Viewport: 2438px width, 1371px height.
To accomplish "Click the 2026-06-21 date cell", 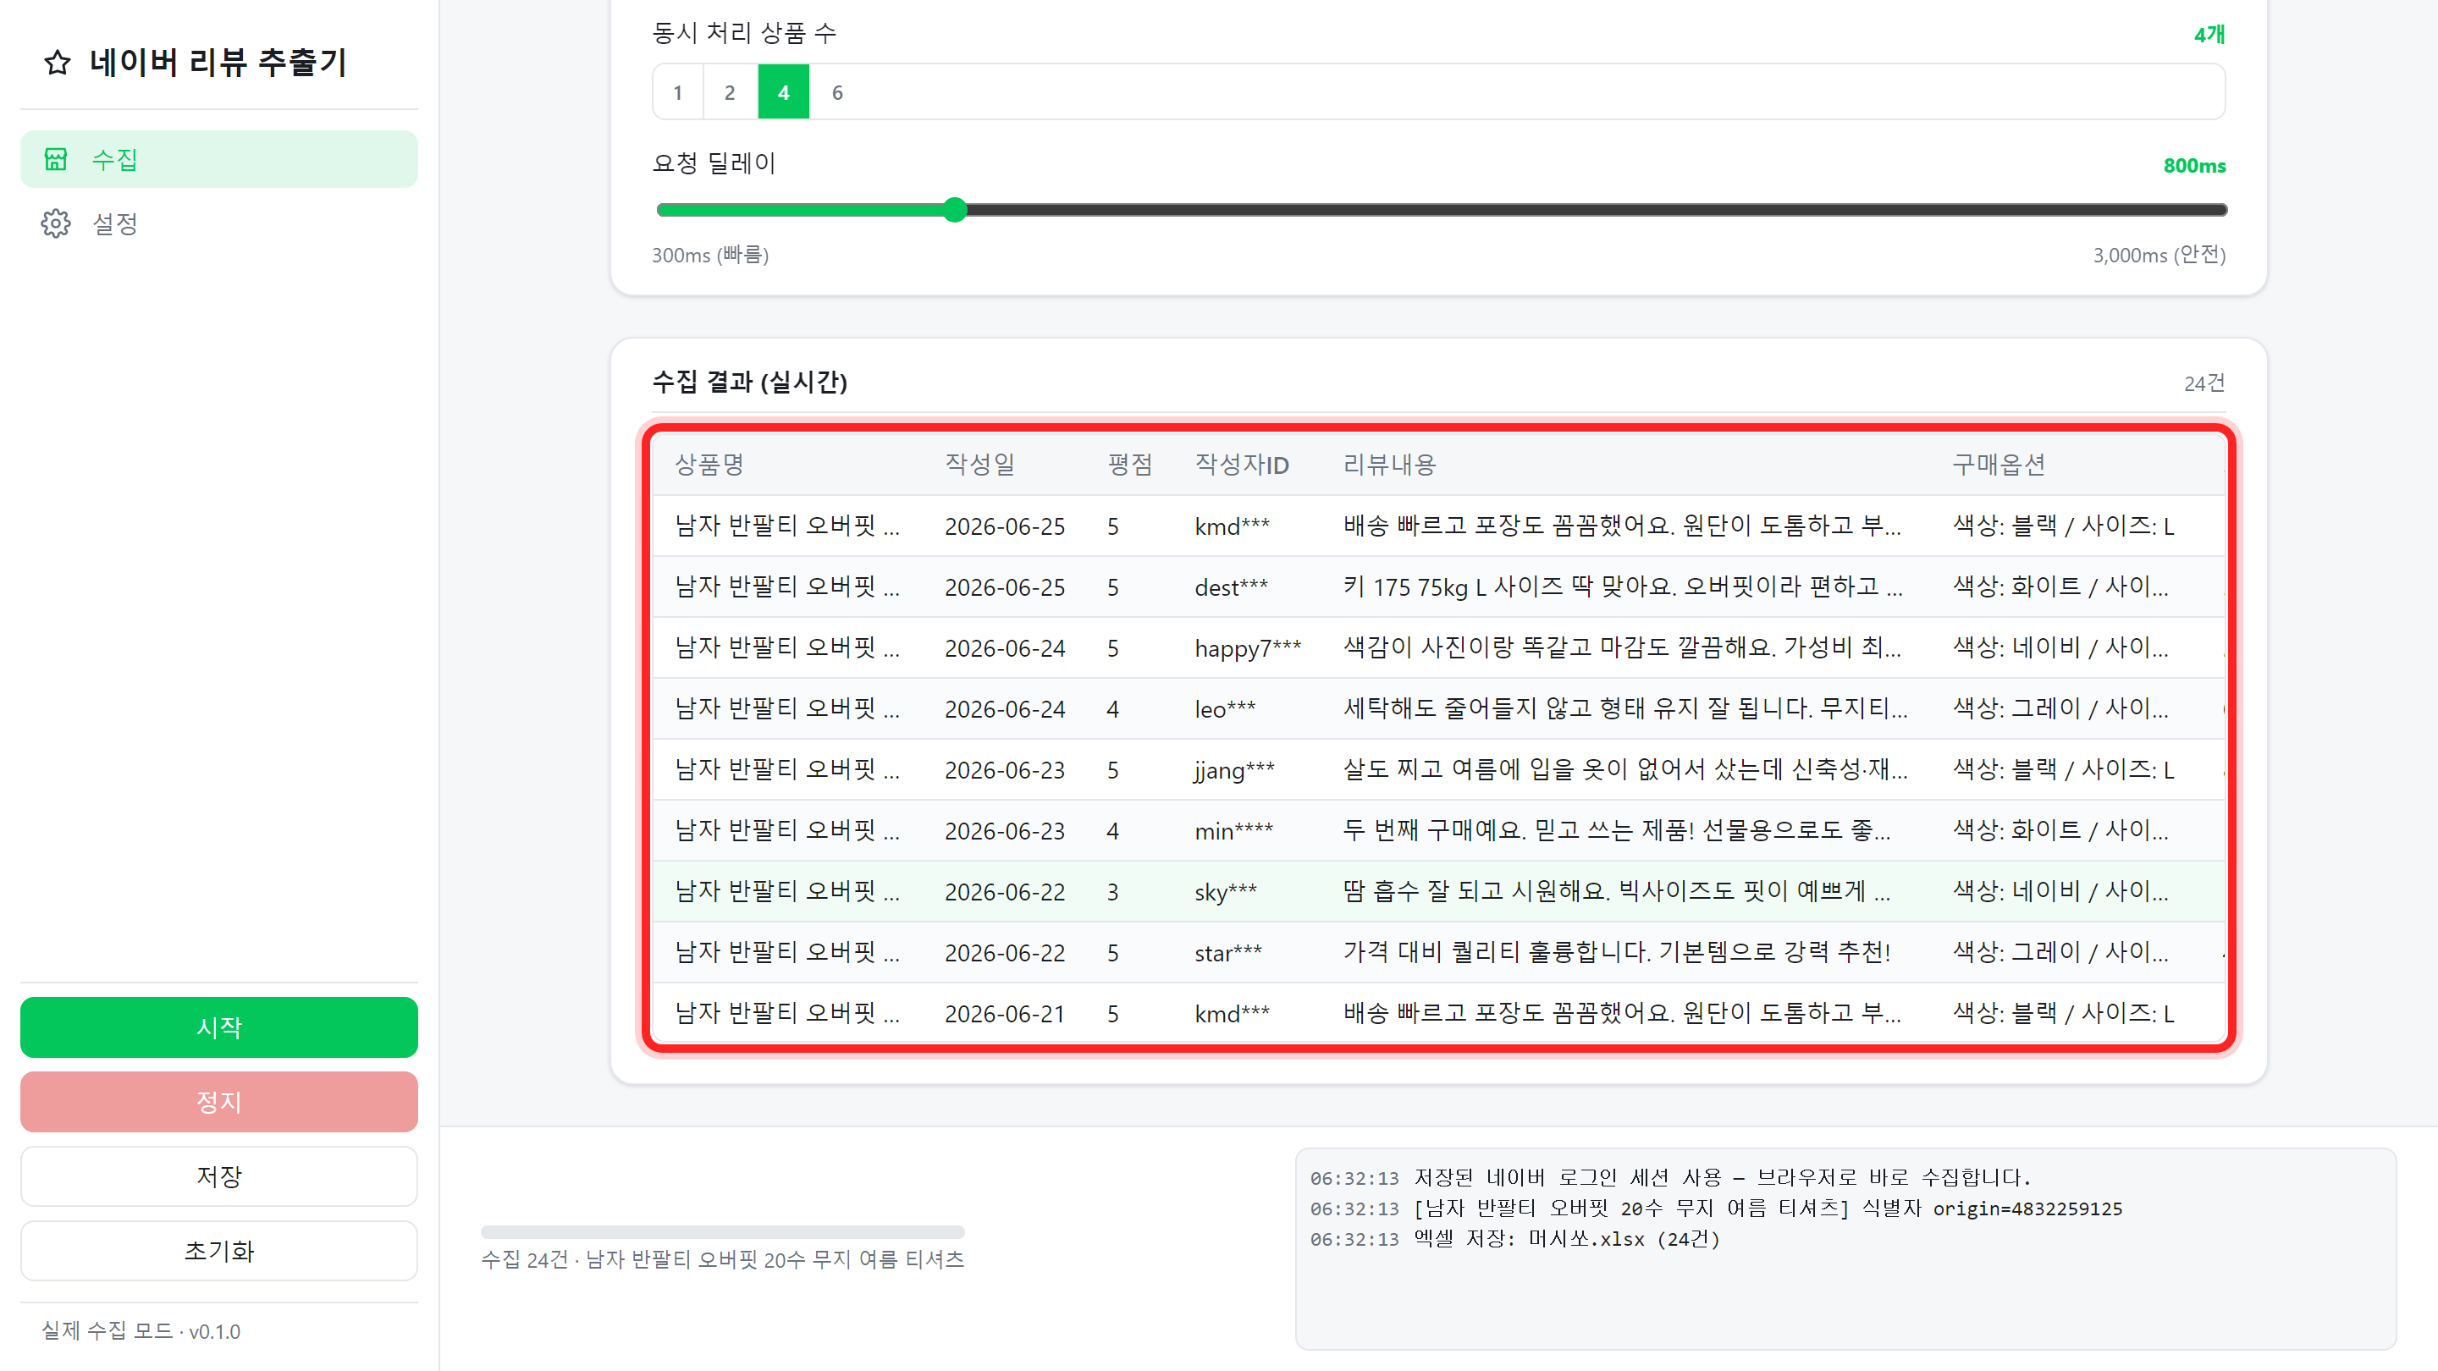I will coord(1004,1013).
